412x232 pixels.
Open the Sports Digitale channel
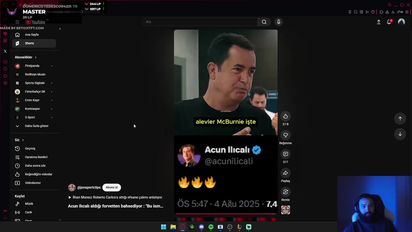[34, 83]
